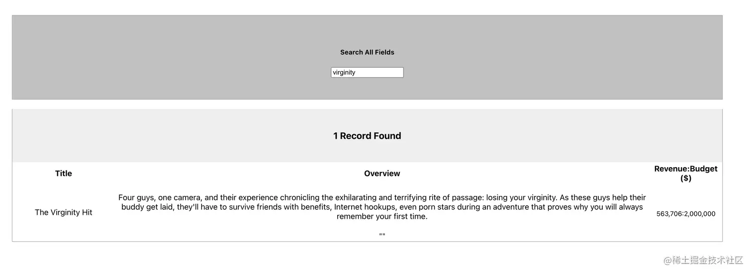
Task: Click the "Revenue:Budget" column header text
Action: click(x=685, y=169)
